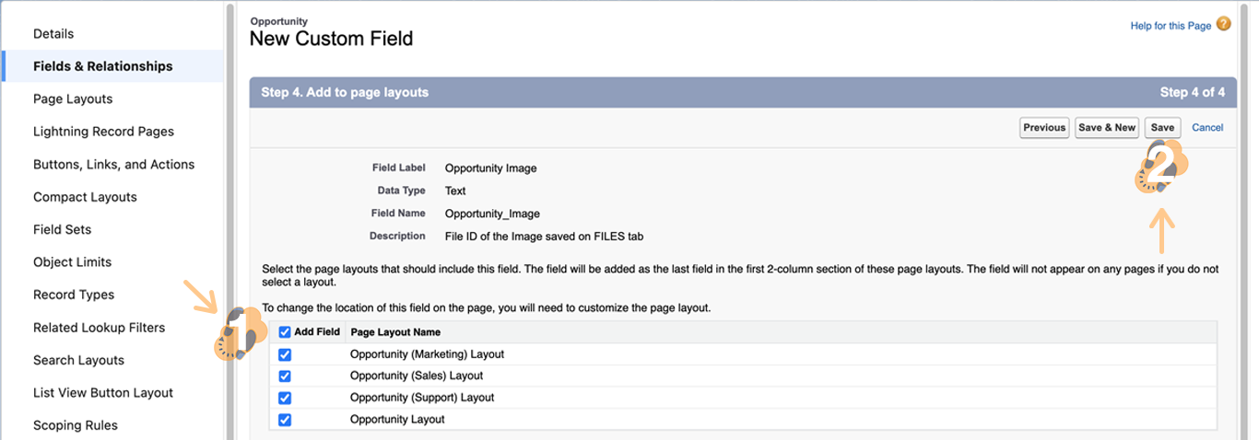Image resolution: width=1259 pixels, height=440 pixels.
Task: Uncheck Opportunity (Sales) Layout checkbox
Action: click(285, 376)
